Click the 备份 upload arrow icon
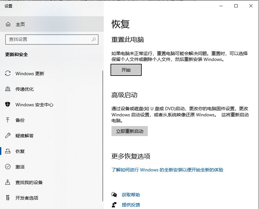The height and width of the screenshot is (209, 259). click(8, 120)
